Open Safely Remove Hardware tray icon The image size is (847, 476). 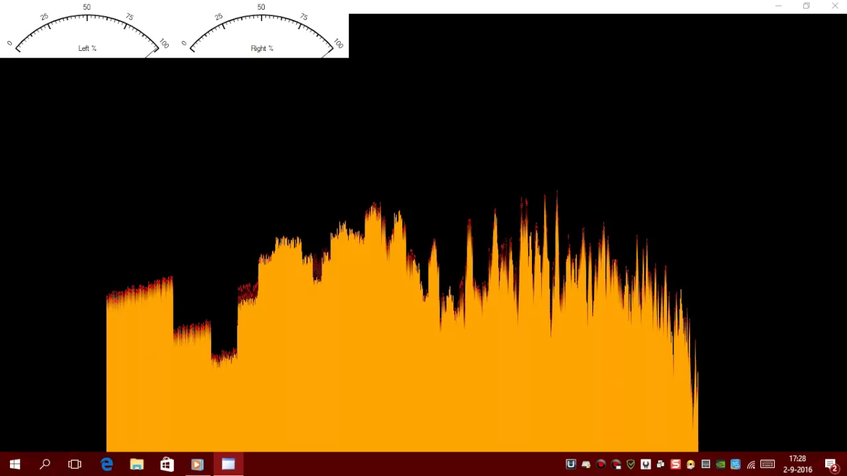(x=586, y=465)
